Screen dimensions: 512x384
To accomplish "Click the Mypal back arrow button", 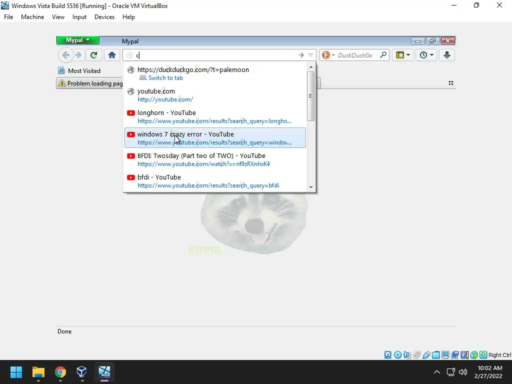I will pyautogui.click(x=66, y=55).
